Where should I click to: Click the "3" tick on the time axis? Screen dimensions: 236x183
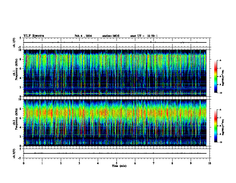click(79, 163)
